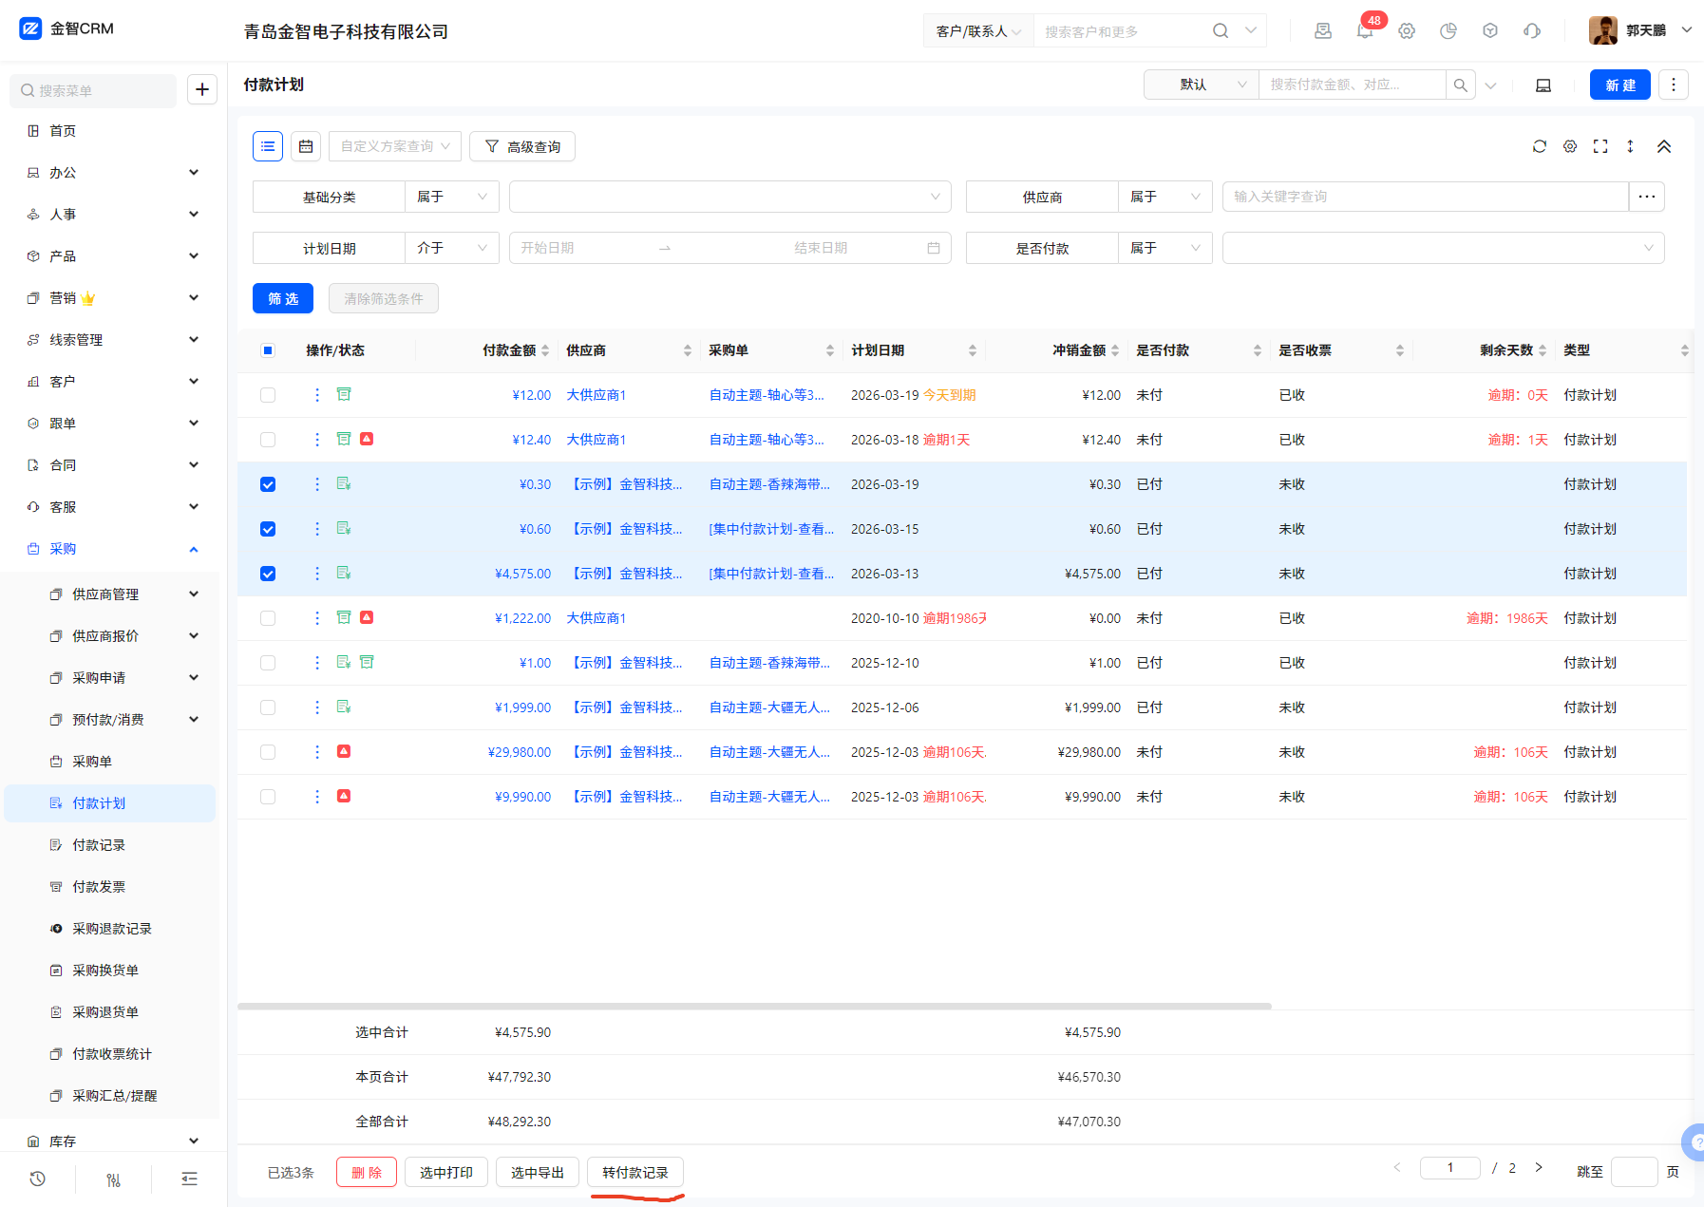Click the horizontal scrollbar below the table

[754, 1006]
